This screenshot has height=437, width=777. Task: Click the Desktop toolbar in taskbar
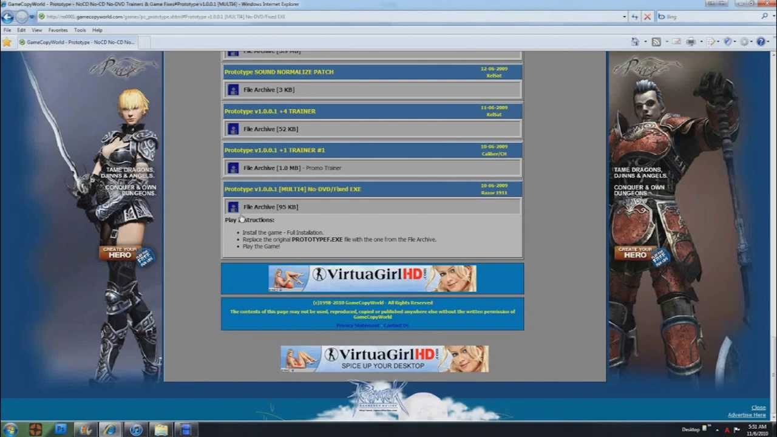click(x=691, y=430)
